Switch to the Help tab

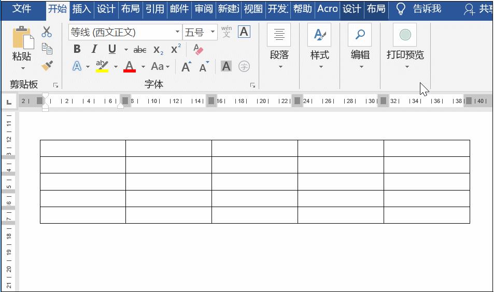coord(302,9)
